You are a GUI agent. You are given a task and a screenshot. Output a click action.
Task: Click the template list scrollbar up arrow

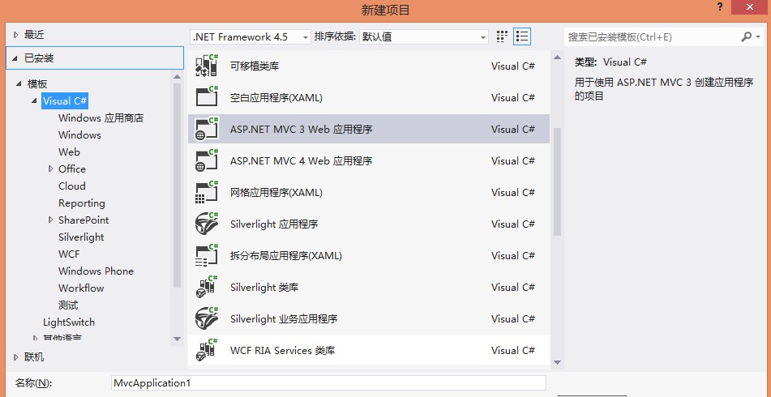[557, 57]
